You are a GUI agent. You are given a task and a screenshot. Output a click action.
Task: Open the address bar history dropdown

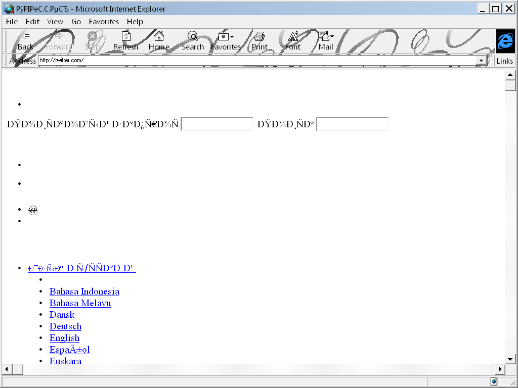pyautogui.click(x=481, y=60)
